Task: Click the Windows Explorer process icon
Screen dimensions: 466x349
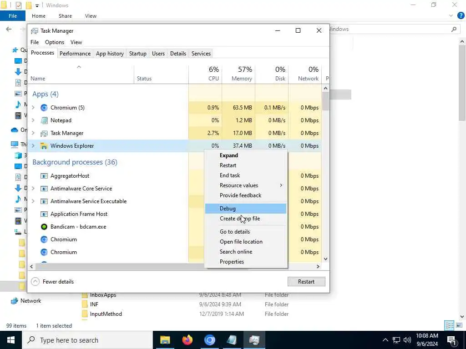Action: click(44, 146)
